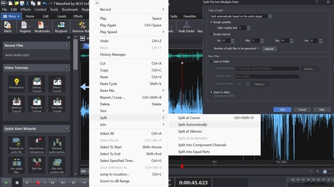Select the Rough quantity radio option
The image size is (334, 187).
211,22
